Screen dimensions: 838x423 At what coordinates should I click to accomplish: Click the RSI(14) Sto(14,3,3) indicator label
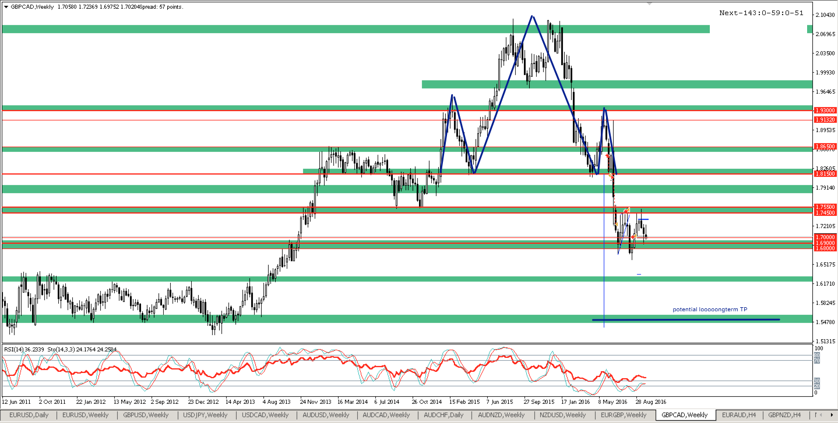click(x=61, y=350)
